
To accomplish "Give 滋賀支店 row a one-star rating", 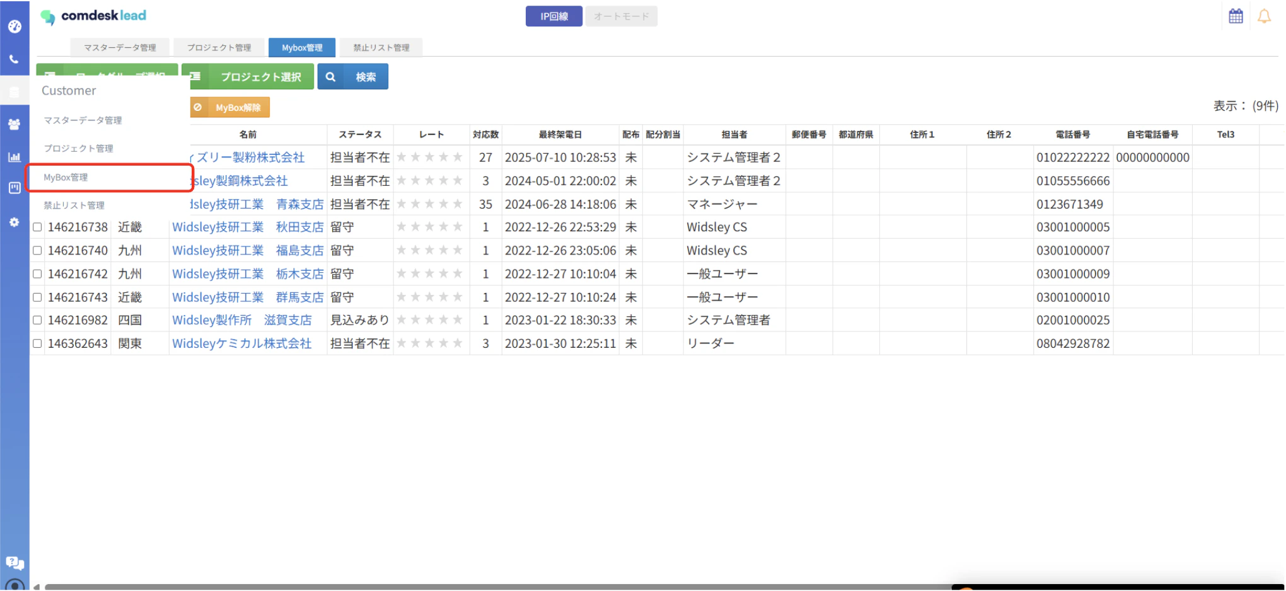I will pyautogui.click(x=402, y=320).
